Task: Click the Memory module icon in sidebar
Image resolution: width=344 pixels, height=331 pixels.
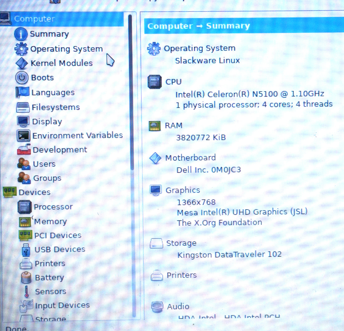Action: click(25, 222)
